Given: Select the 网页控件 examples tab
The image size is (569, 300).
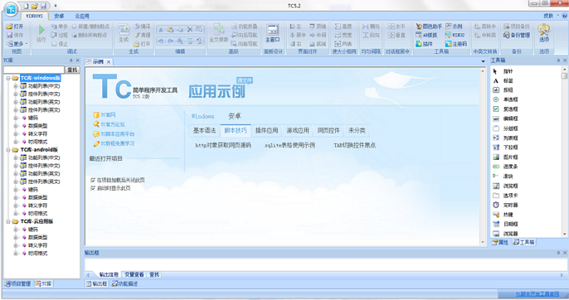Looking at the screenshot, I should [328, 131].
